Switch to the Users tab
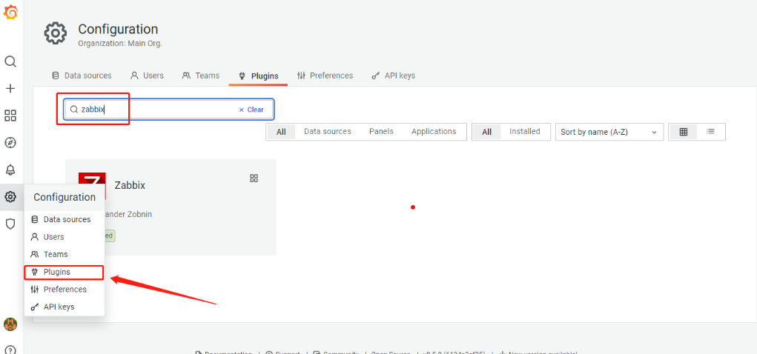This screenshot has height=354, width=757. [148, 76]
